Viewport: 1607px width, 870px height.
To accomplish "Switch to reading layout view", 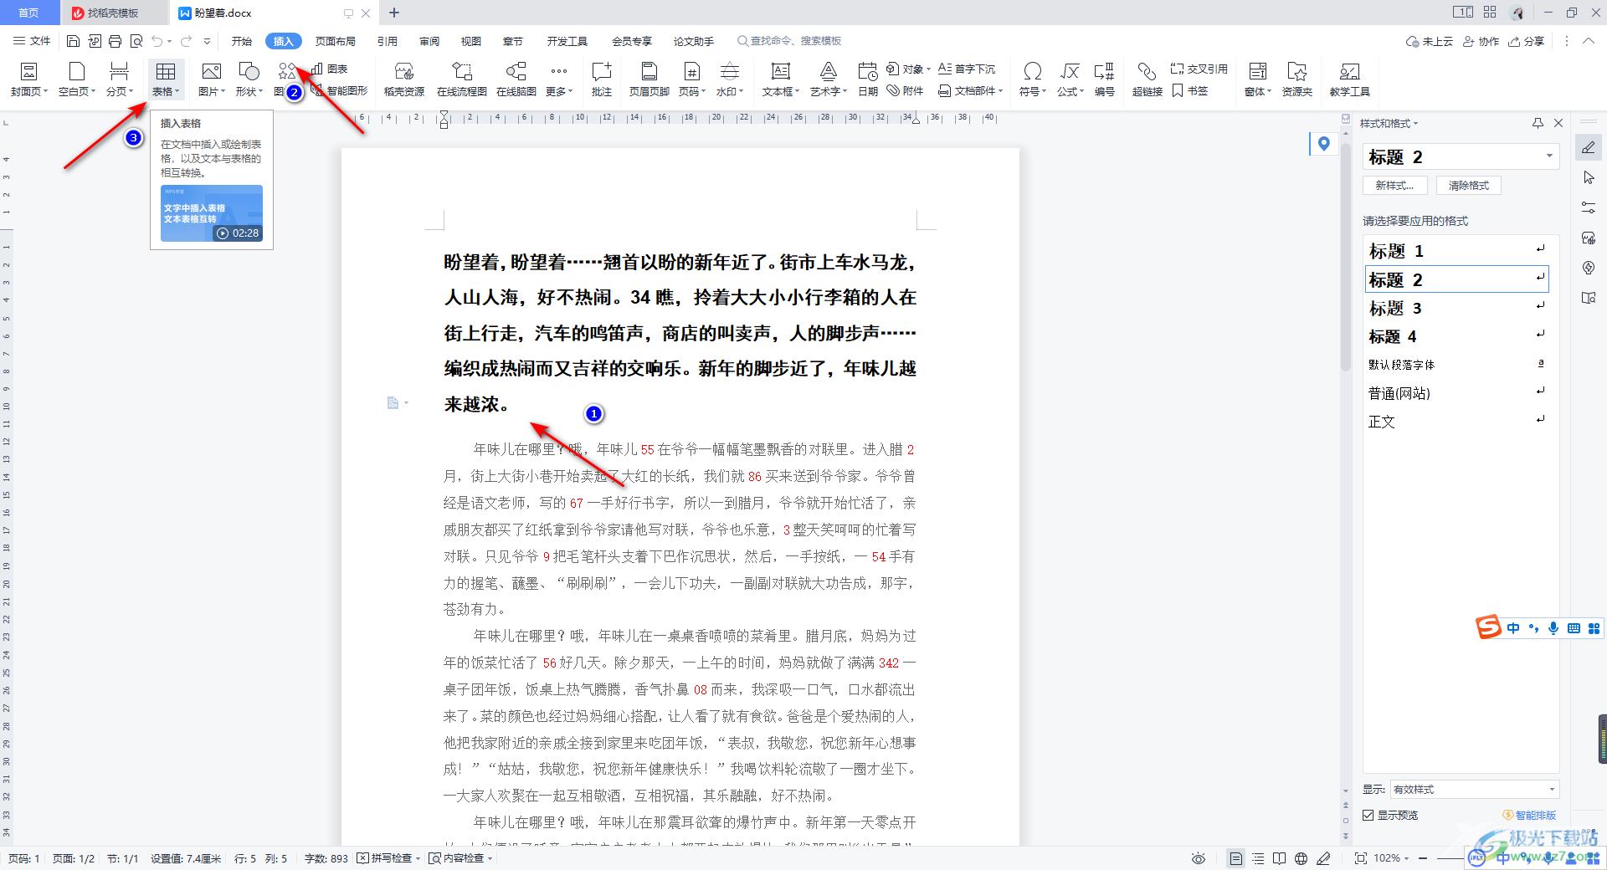I will pyautogui.click(x=1280, y=858).
